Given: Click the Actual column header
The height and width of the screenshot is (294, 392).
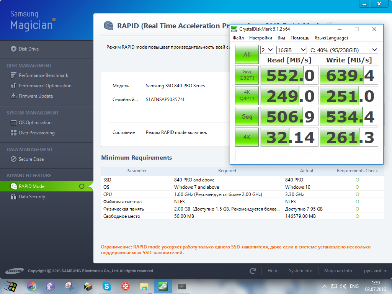Looking at the screenshot, I should (x=307, y=171).
